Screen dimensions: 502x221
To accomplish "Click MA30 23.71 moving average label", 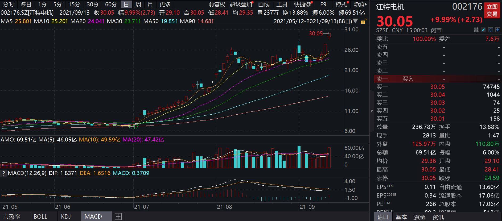I will click(x=124, y=21).
